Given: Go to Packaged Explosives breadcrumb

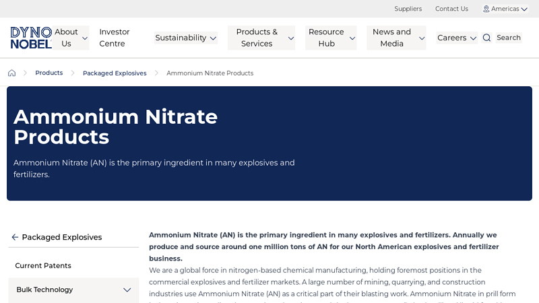Looking at the screenshot, I should [115, 73].
